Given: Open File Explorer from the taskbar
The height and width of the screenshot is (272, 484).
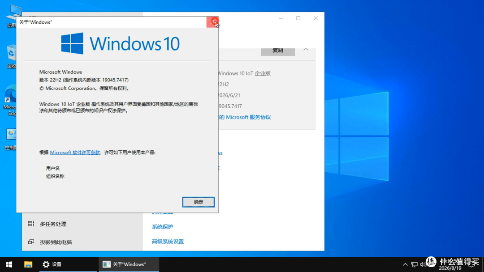Looking at the screenshot, I should click(28, 264).
